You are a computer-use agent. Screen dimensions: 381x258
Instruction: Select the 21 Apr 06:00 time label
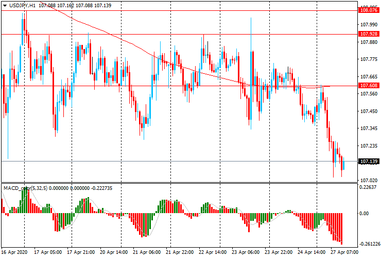(x=147, y=252)
